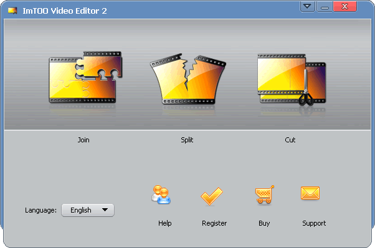The height and width of the screenshot is (248, 375).
Task: Close the ImTOO Video Editor window
Action: click(345, 6)
